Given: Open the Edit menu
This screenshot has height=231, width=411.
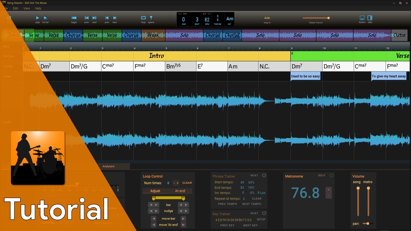Looking at the screenshot, I should (x=15, y=8).
